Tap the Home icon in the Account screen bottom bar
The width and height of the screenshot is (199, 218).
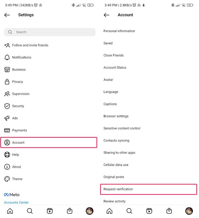tap(109, 211)
